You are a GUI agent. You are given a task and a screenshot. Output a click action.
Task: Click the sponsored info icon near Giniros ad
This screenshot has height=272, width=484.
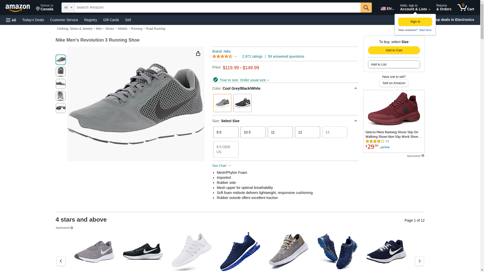point(423,156)
